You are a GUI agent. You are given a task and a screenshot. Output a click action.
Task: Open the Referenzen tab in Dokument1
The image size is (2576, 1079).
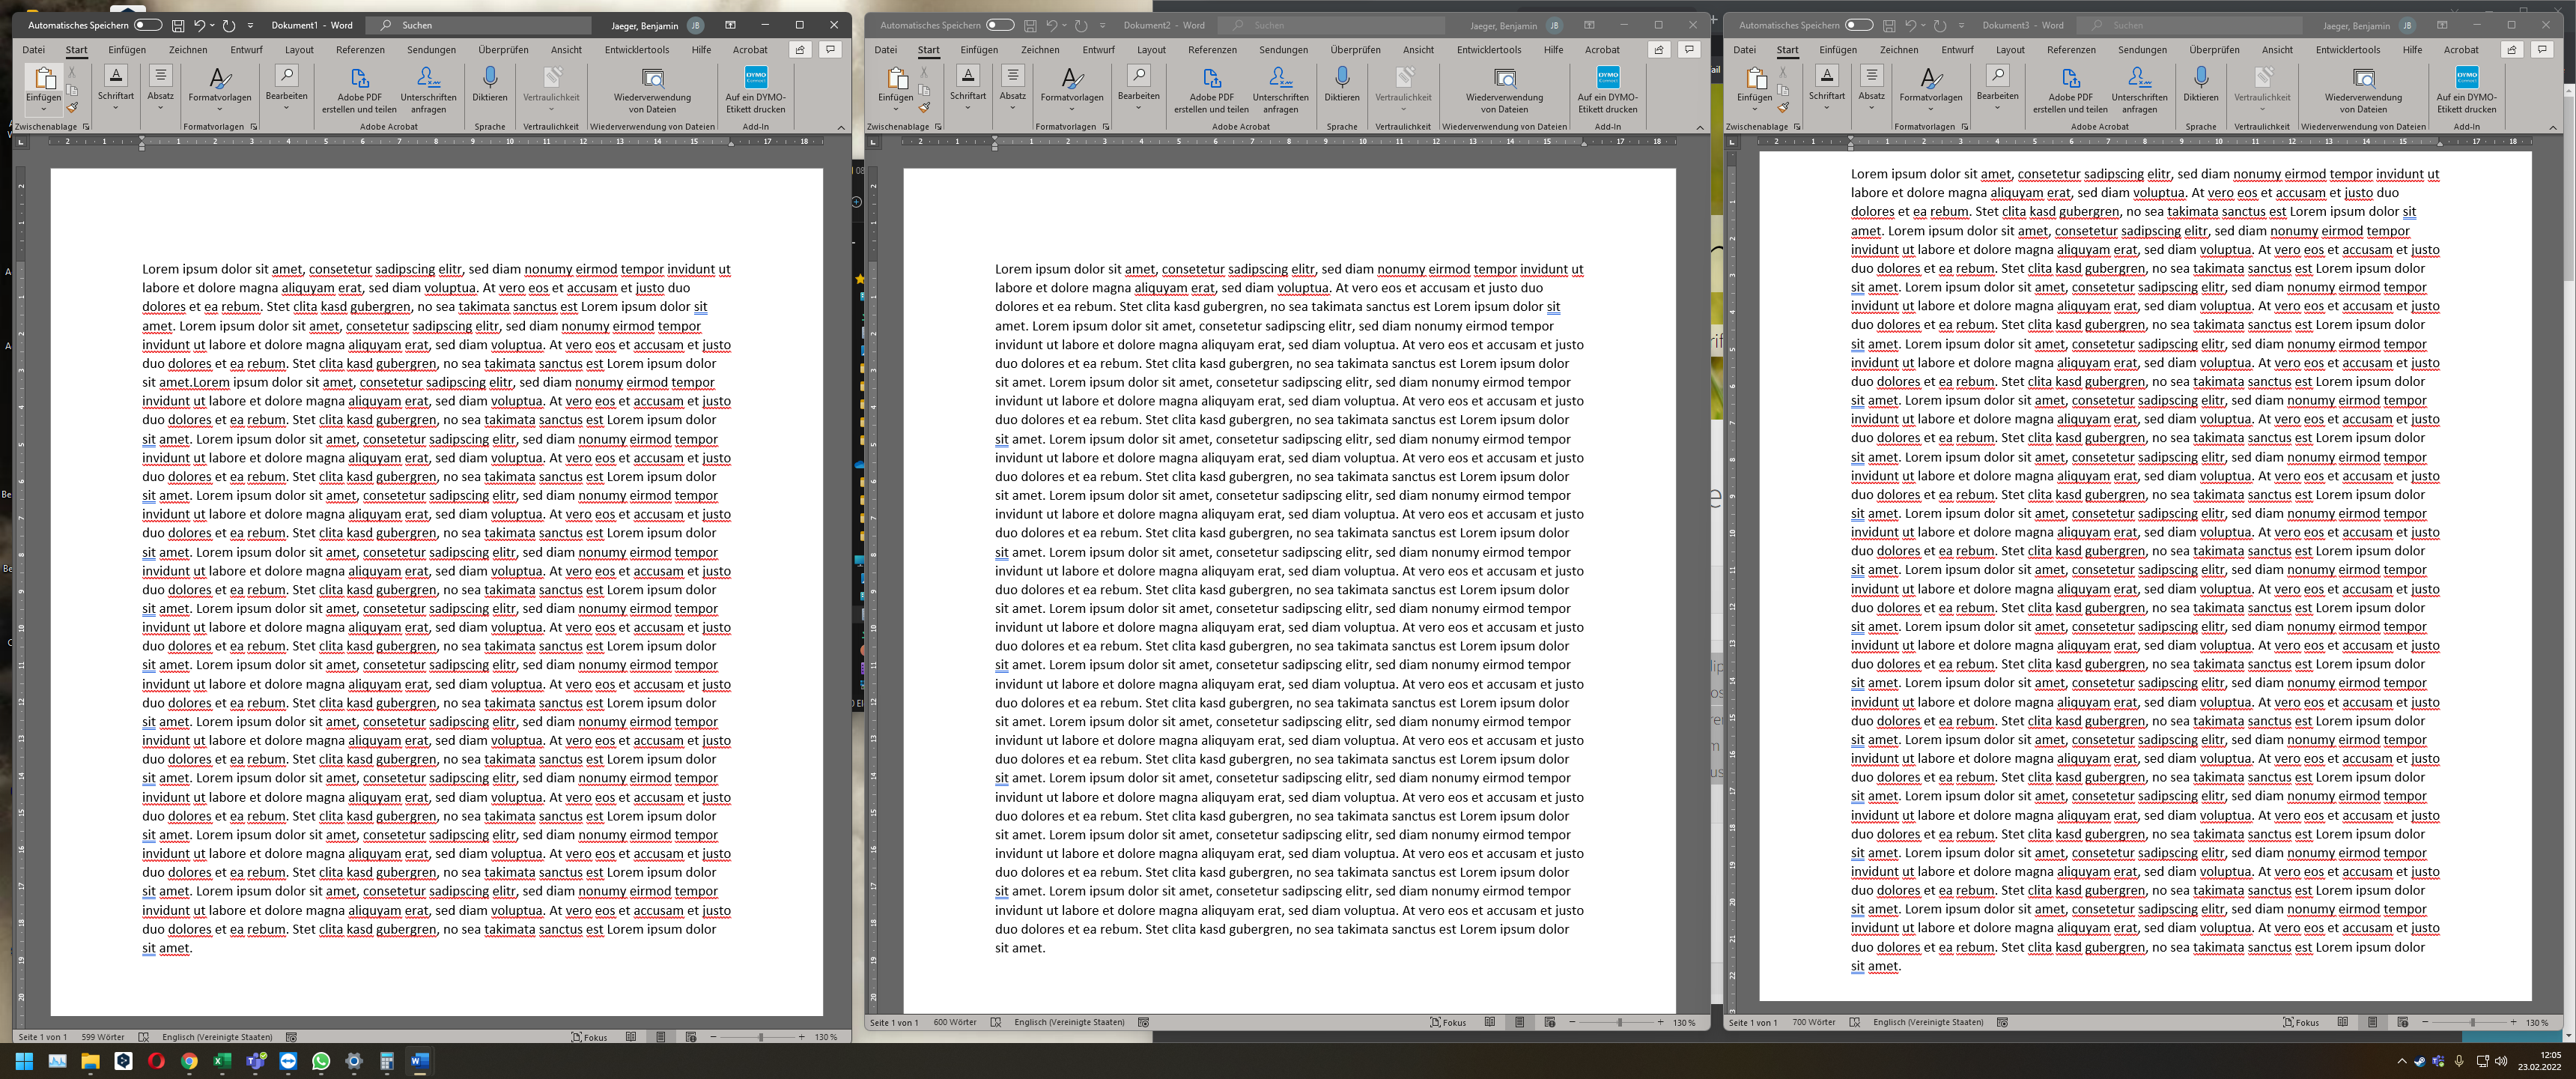point(360,49)
